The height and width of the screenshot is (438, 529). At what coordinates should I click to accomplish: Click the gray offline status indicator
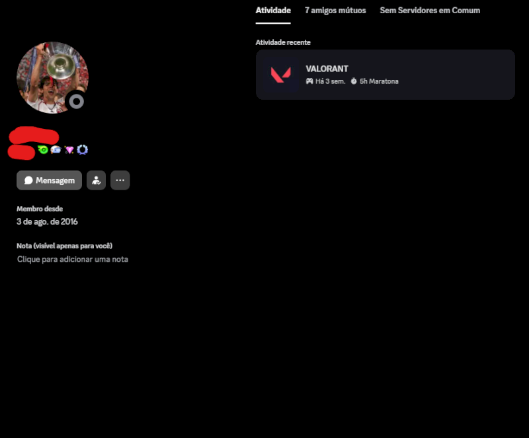pos(77,102)
